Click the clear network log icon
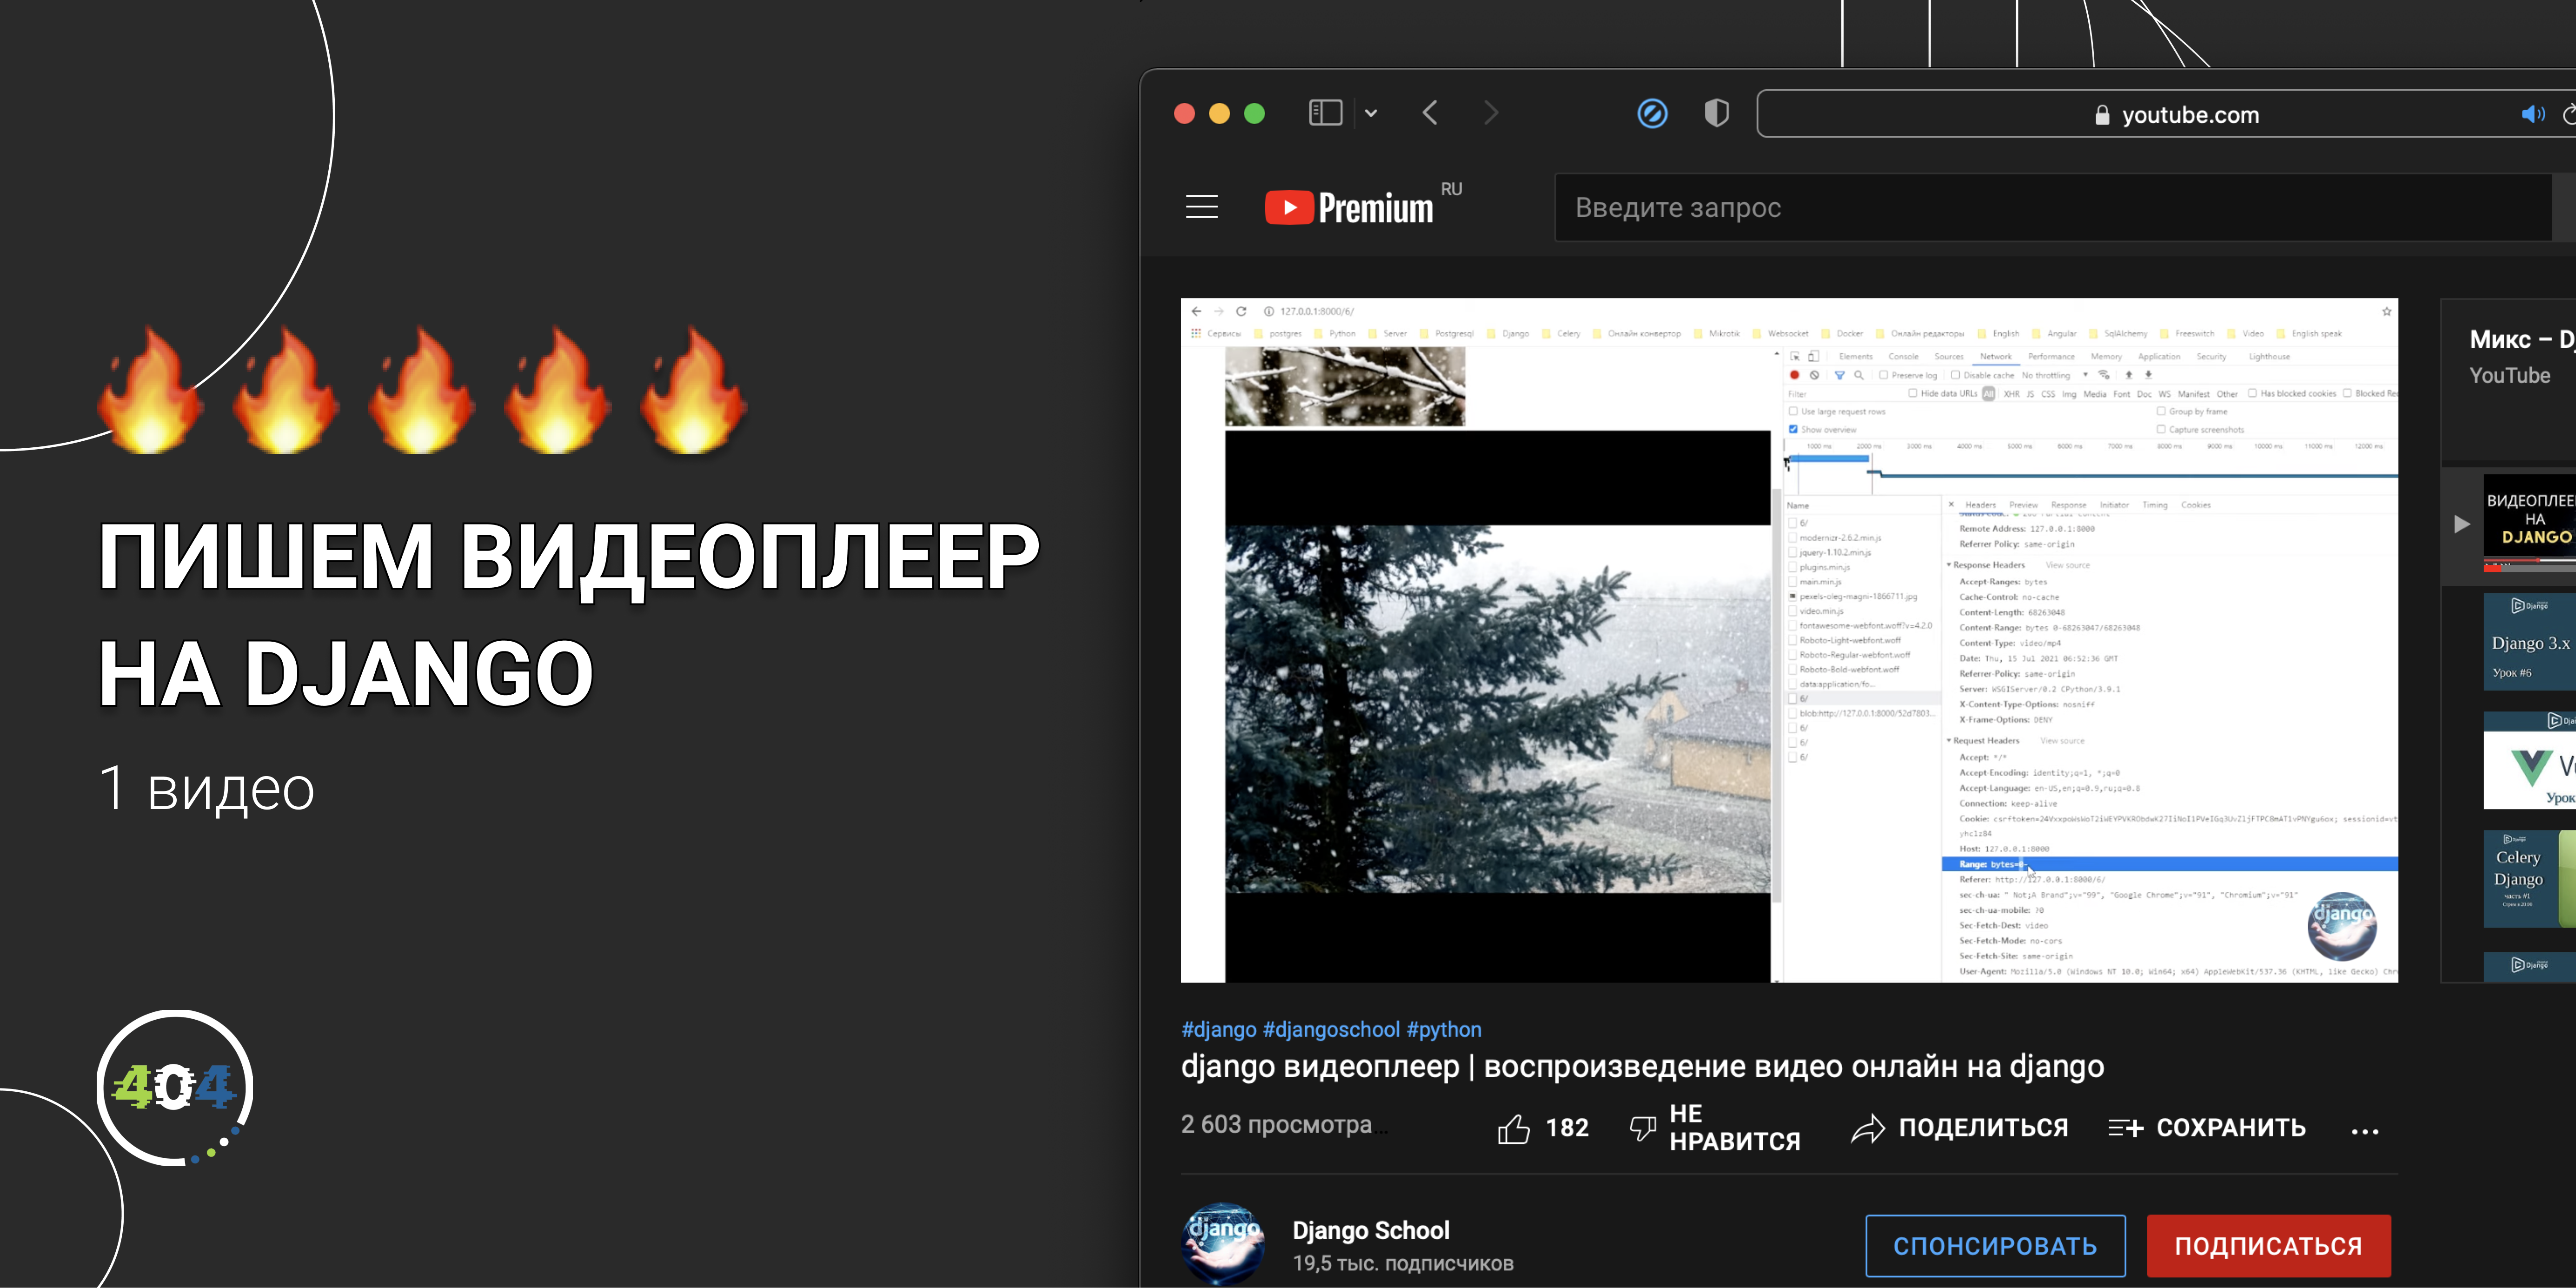 pos(1814,375)
